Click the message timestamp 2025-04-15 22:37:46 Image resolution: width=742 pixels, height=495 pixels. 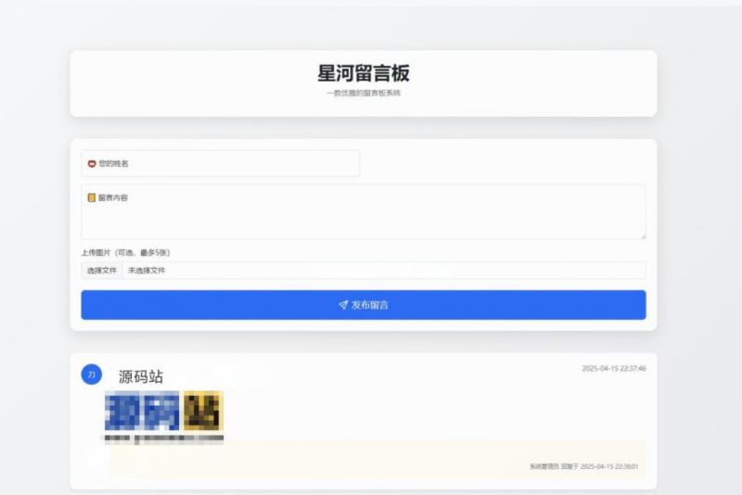click(614, 368)
